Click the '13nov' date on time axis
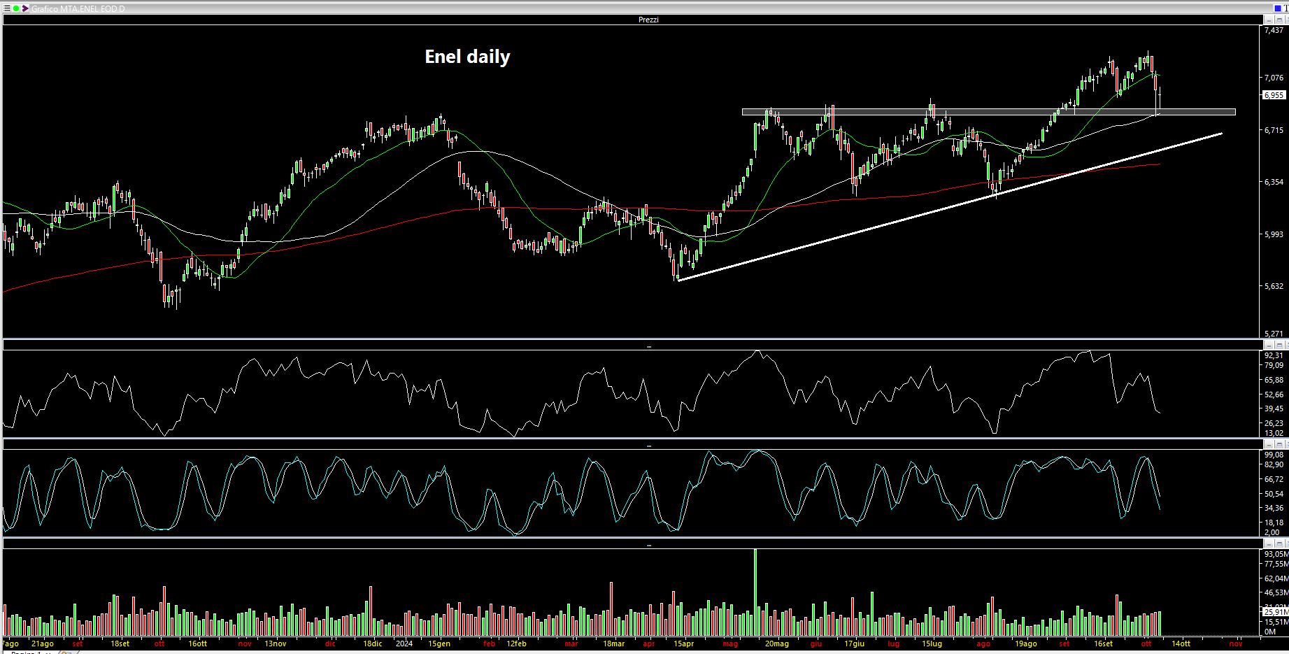Screen dimensions: 1289x654 click(x=275, y=644)
